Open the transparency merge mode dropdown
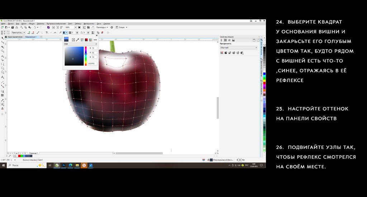This screenshot has width=367, height=197. coord(238,47)
